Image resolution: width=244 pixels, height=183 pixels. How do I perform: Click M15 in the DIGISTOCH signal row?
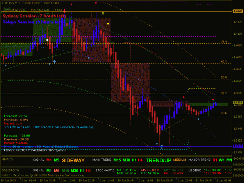(65, 171)
